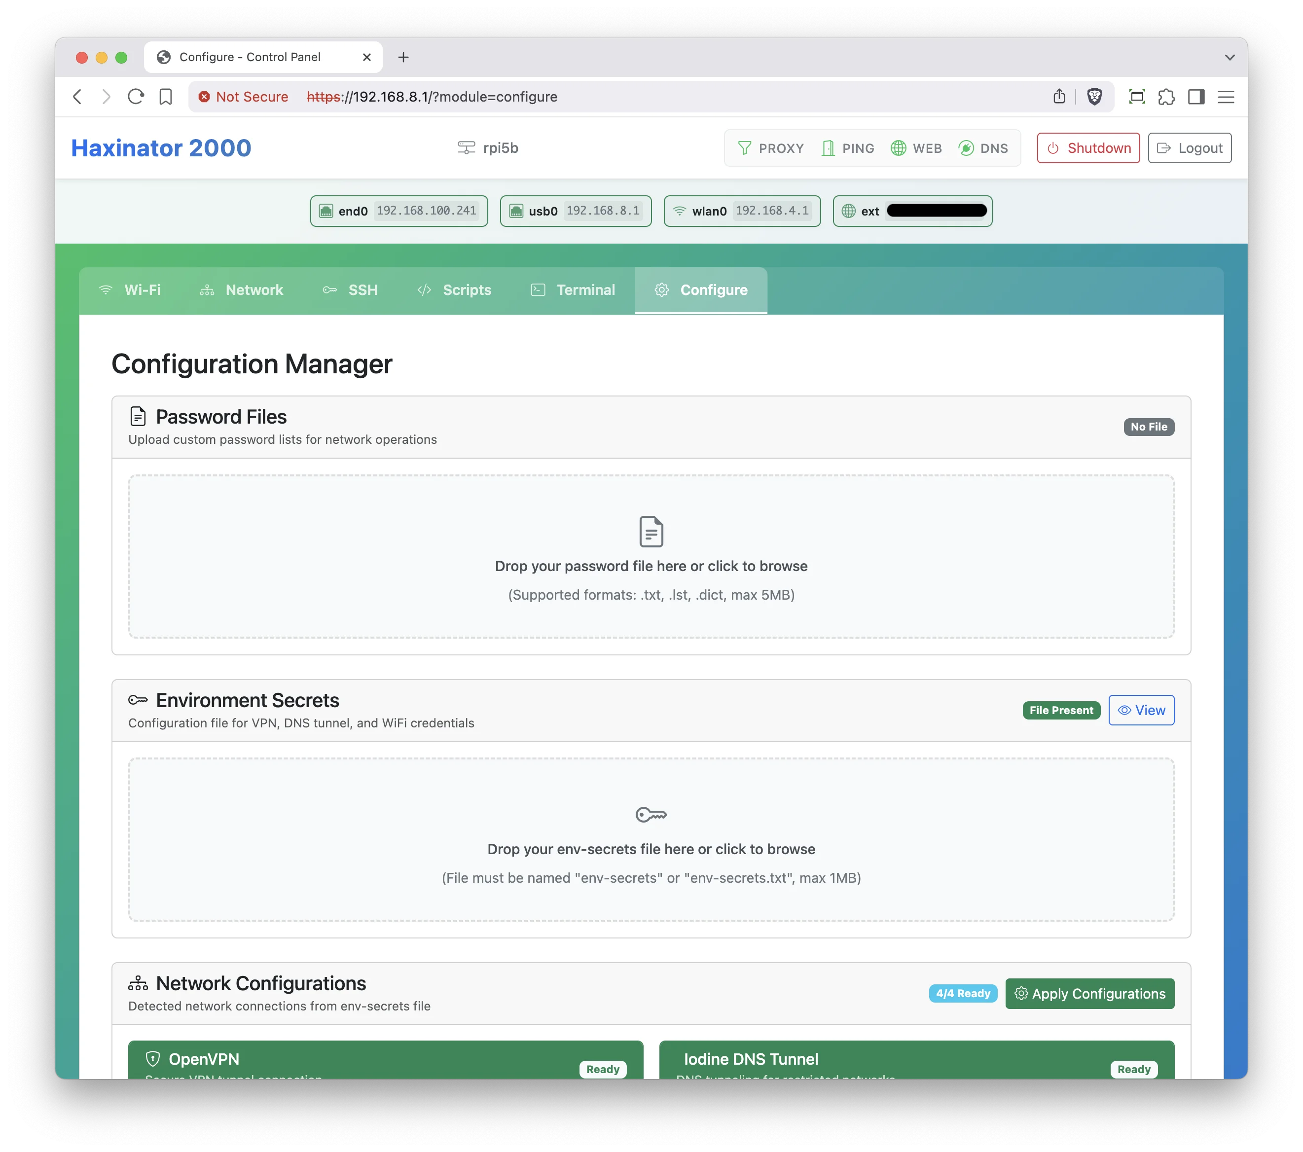Click the wlan0 IP address 192.168.4.1

(772, 211)
